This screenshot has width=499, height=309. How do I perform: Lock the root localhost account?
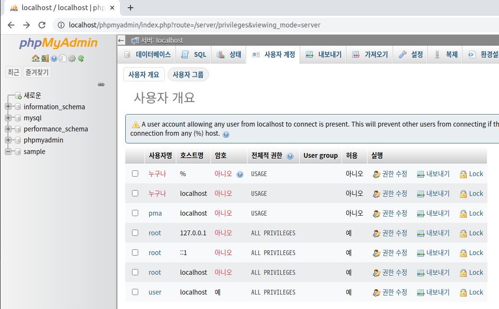click(x=472, y=272)
